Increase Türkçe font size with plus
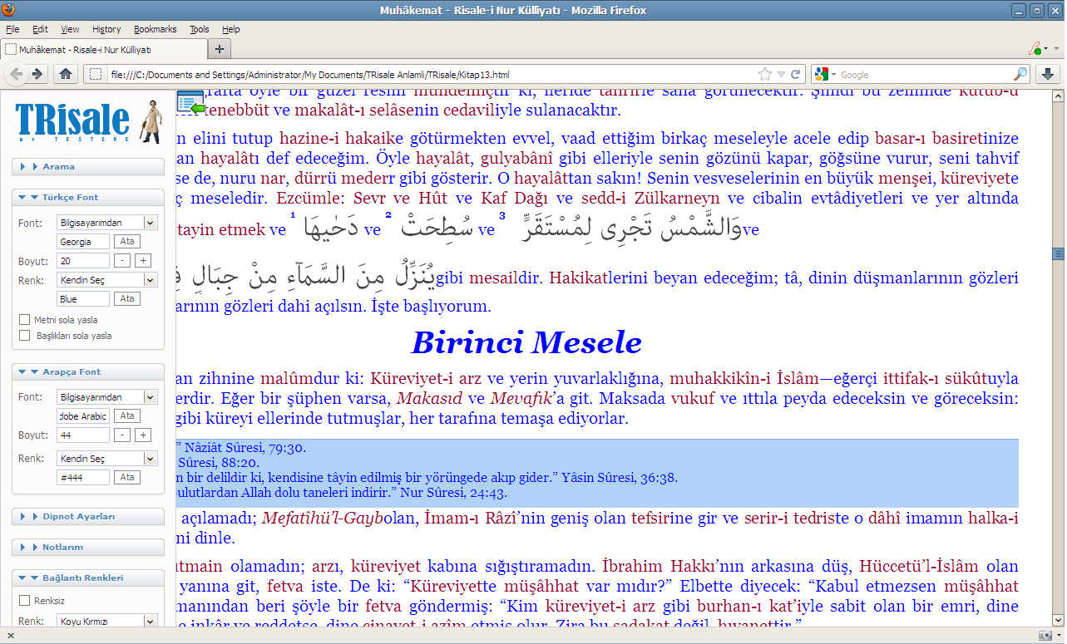 point(143,261)
